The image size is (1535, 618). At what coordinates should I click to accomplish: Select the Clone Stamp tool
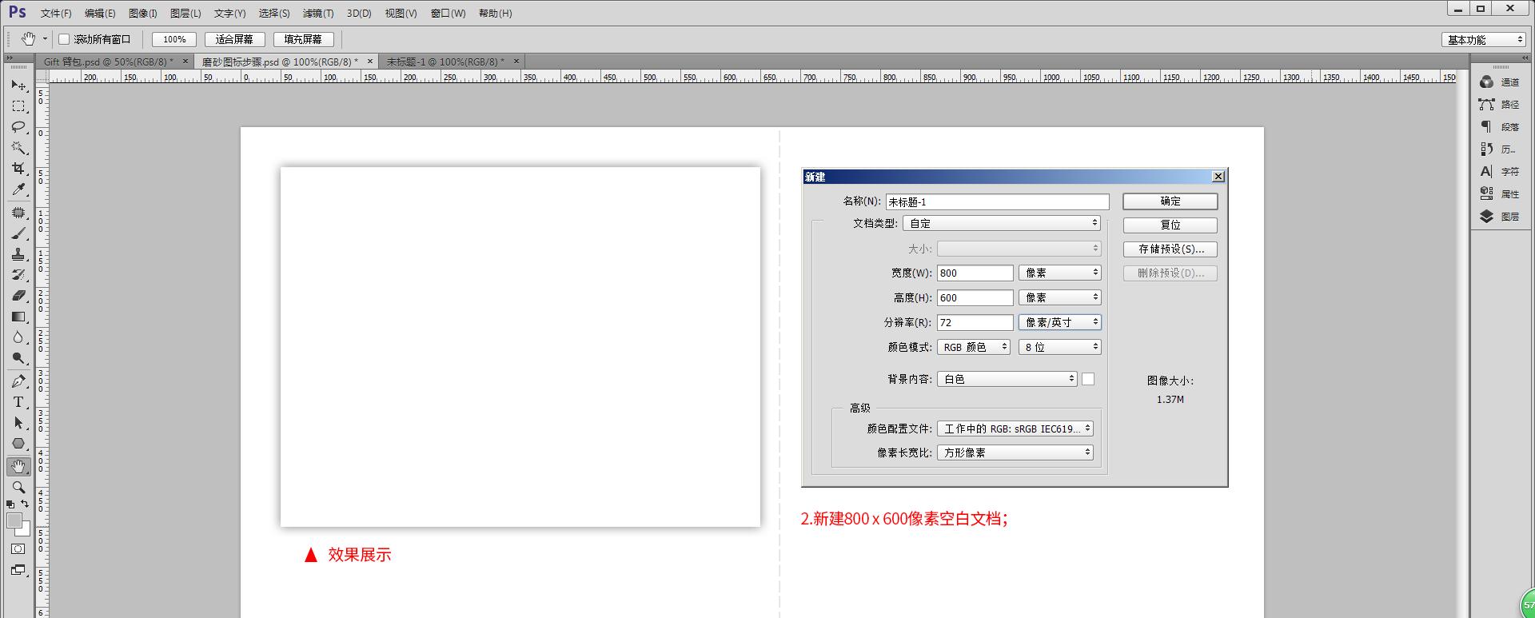[18, 254]
